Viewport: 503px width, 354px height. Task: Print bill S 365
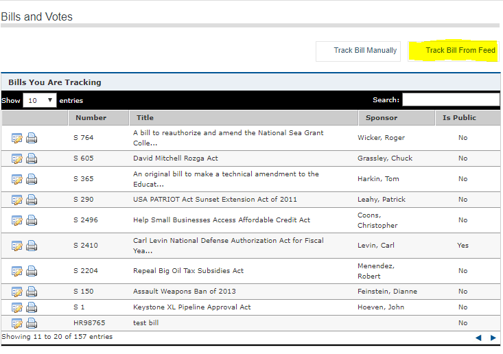pos(32,179)
